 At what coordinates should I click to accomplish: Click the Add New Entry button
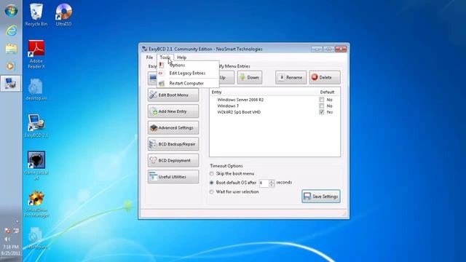coord(173,111)
